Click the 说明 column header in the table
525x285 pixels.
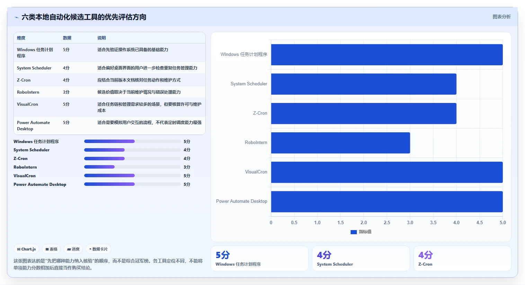(101, 38)
